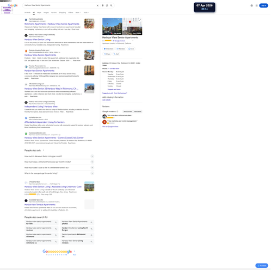Click the 'View all Google reviews' link
The image size is (272, 270).
tap(110, 127)
